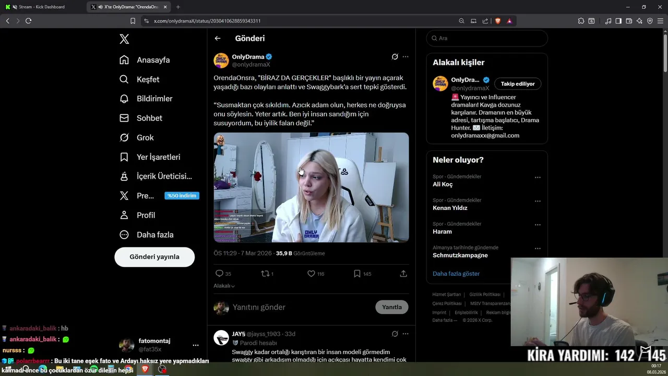Toggle browser sidebar panel icon
Viewport: 668px width, 376px height.
[x=618, y=21]
